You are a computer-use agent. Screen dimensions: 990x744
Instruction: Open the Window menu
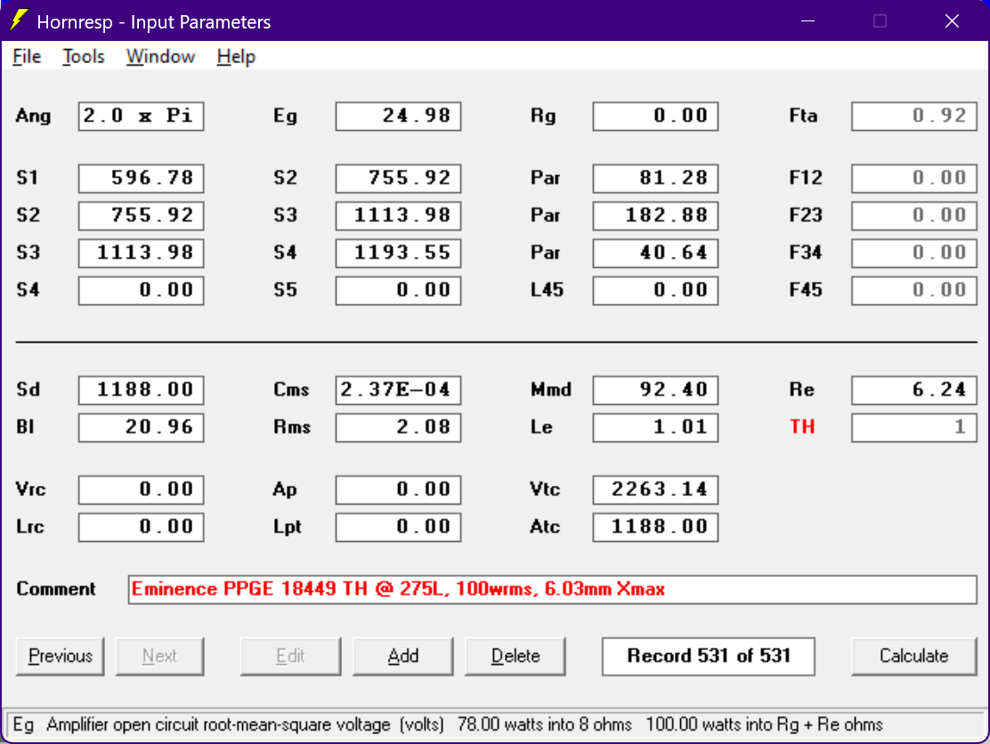(160, 57)
